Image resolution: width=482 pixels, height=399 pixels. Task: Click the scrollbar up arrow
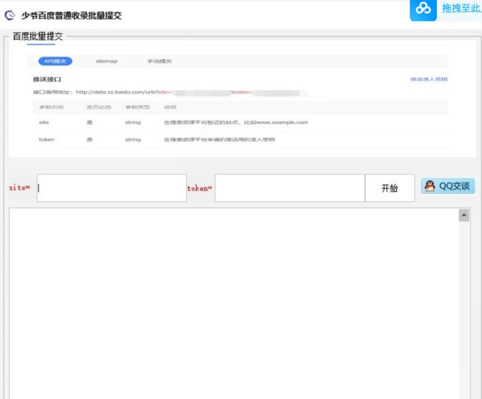point(464,215)
